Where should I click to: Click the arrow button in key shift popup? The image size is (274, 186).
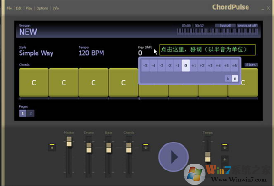pos(228,79)
